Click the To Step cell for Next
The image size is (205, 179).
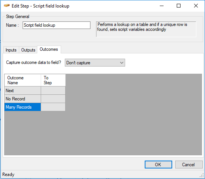coord(53,91)
